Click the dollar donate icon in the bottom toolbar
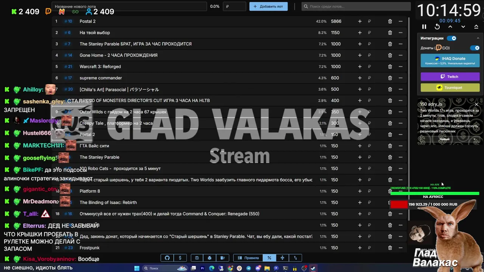484x272 pixels. point(180,258)
